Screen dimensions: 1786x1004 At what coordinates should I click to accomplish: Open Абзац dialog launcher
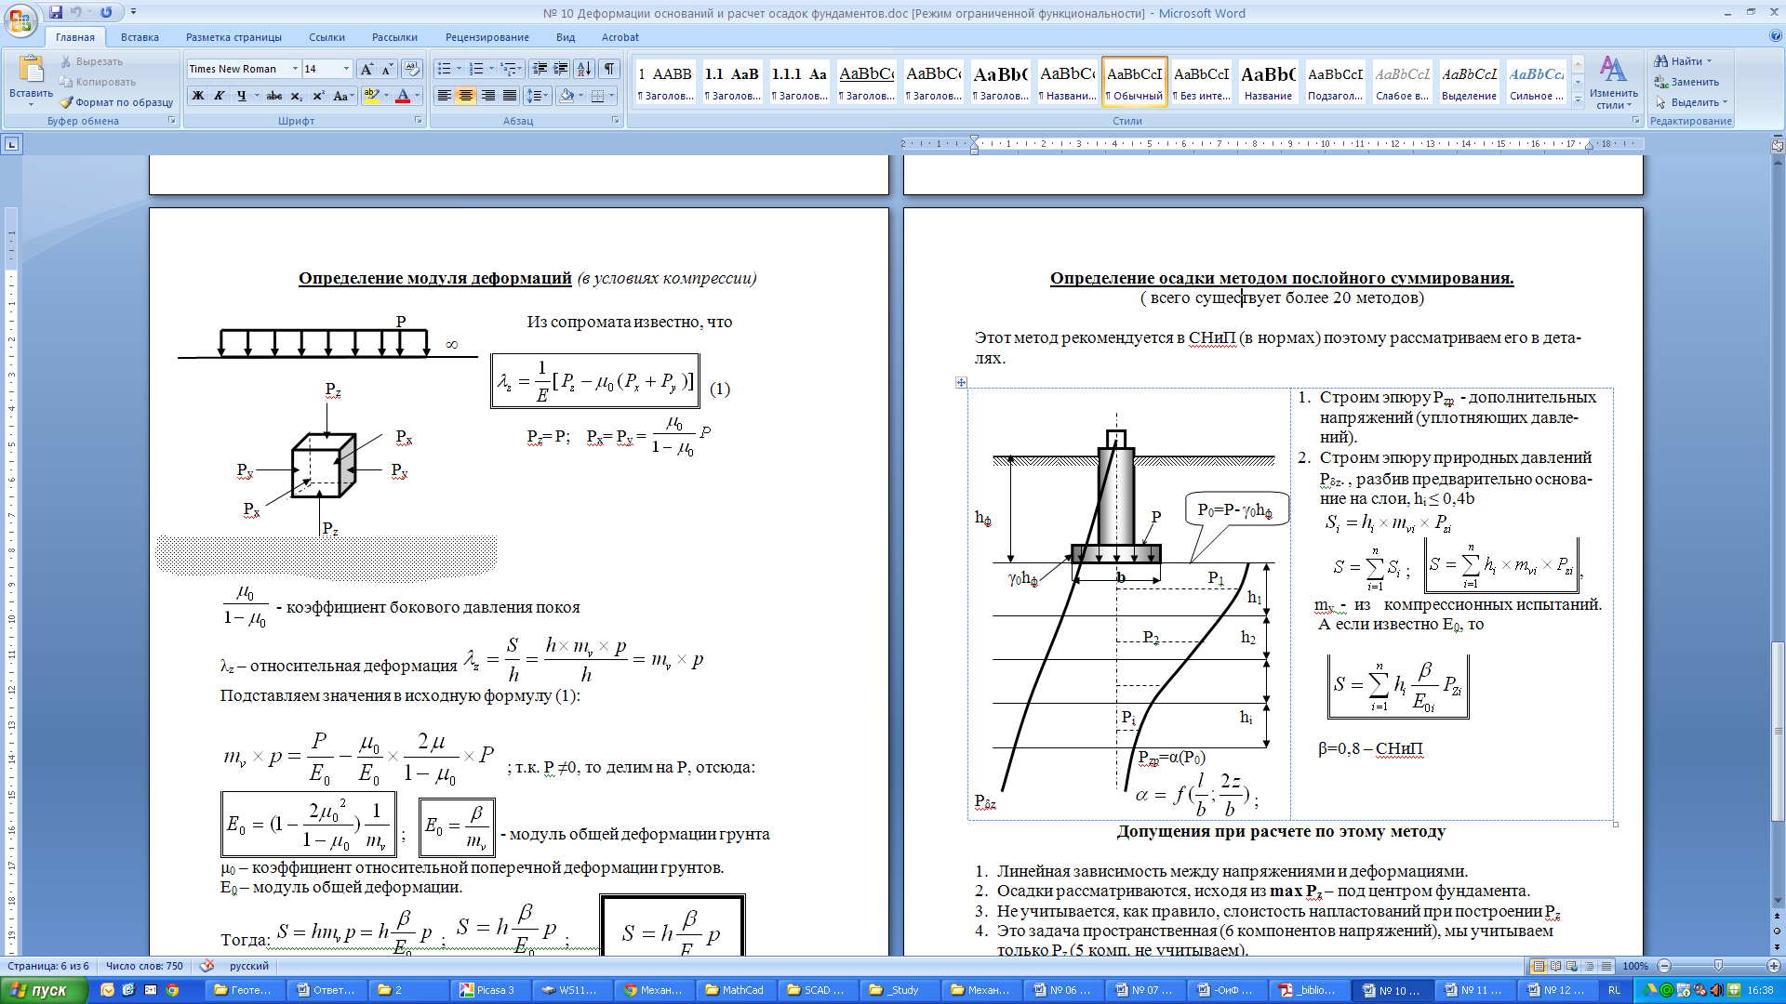[615, 121]
